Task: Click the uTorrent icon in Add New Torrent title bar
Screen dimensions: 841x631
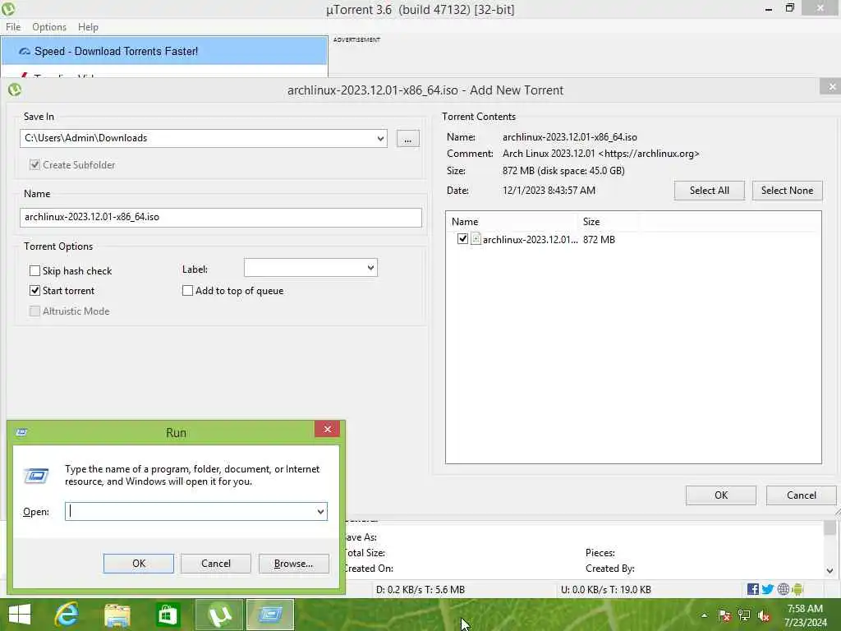Action: 15,90
